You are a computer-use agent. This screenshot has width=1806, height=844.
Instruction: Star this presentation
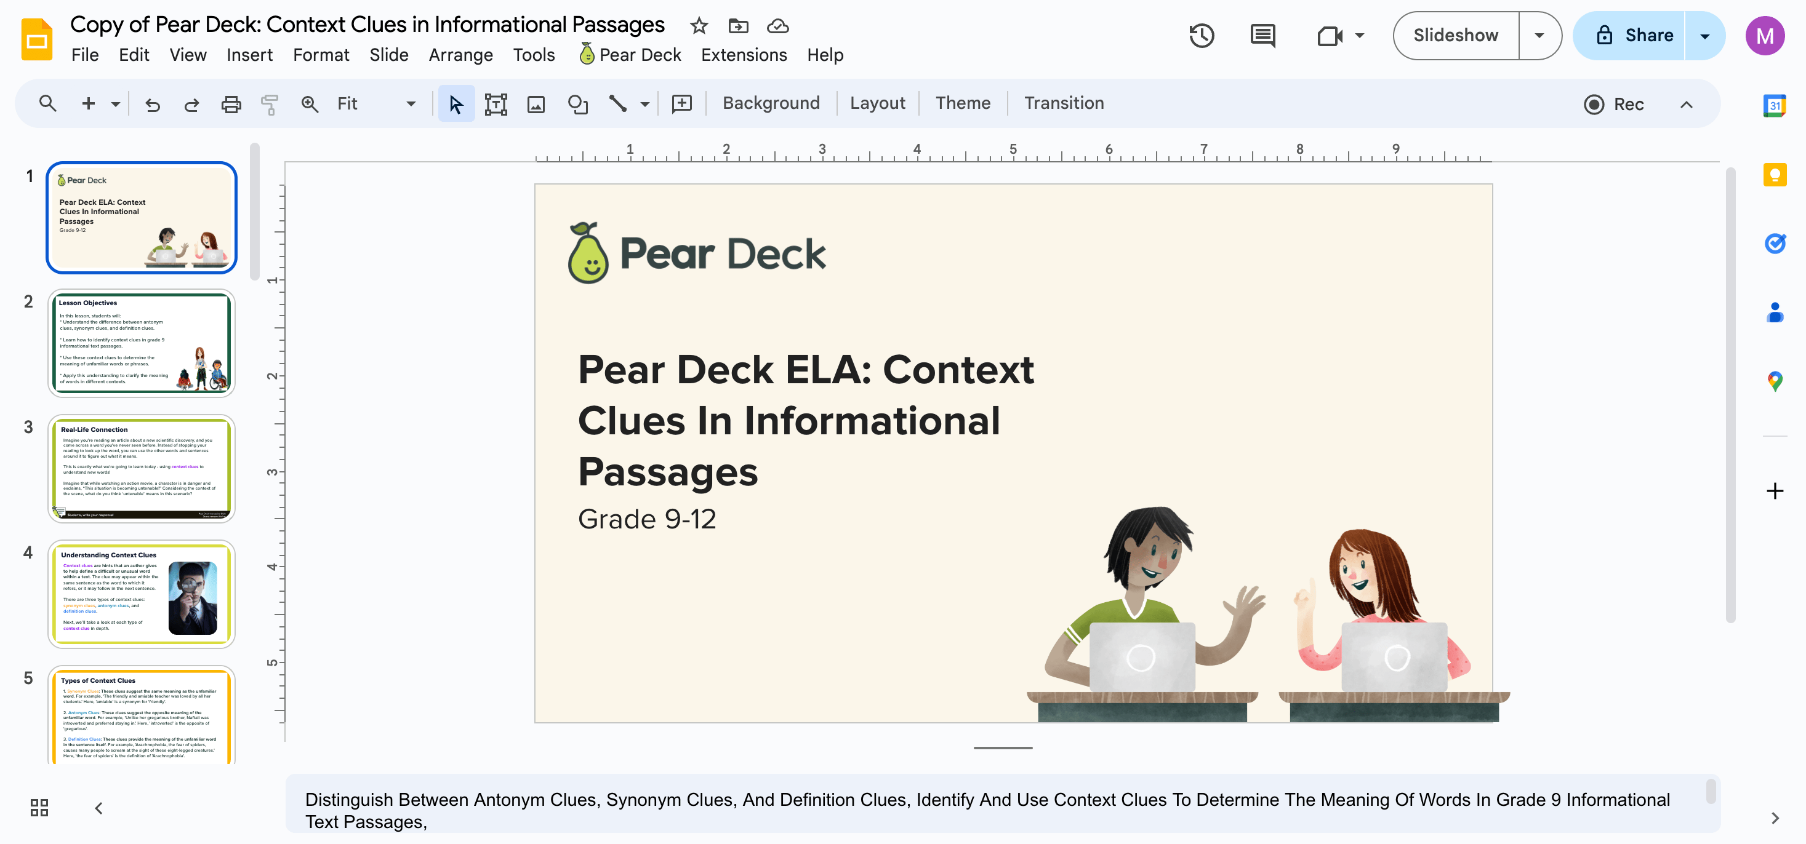point(698,26)
